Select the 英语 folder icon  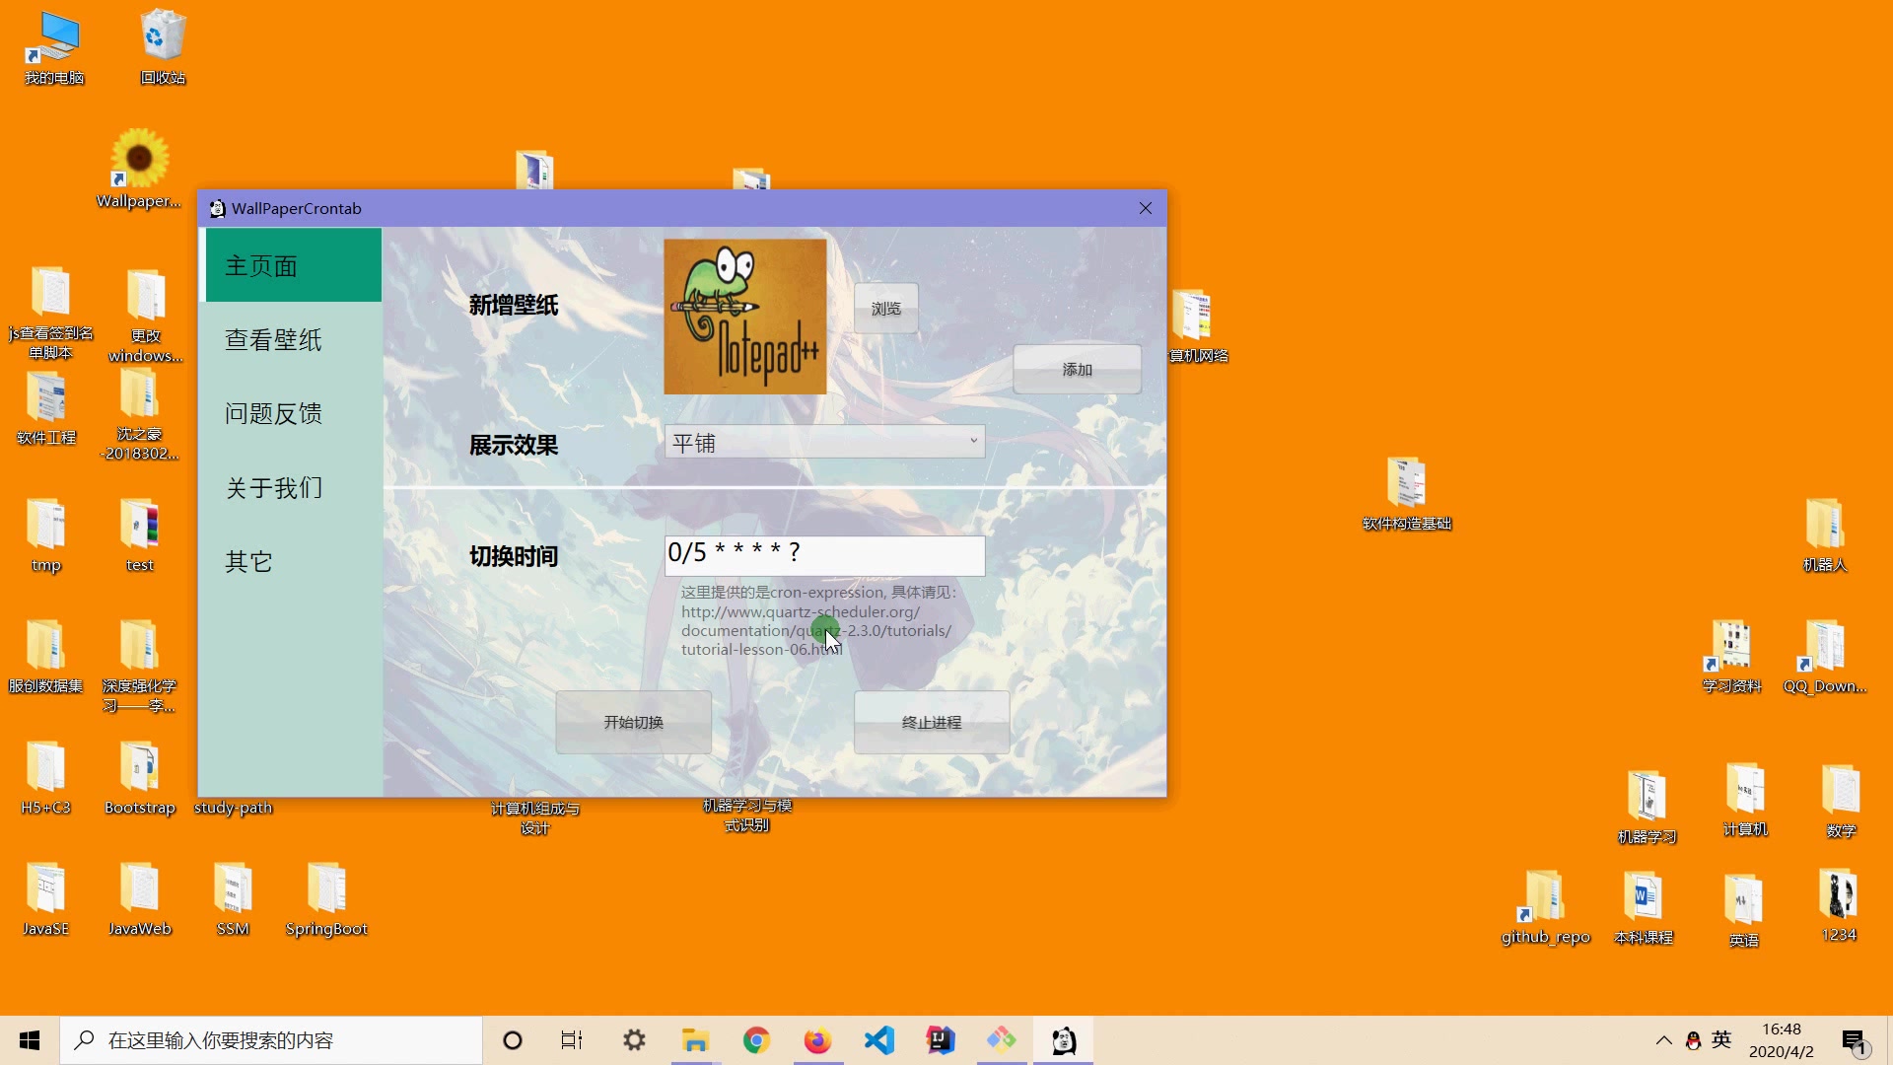coord(1744,911)
